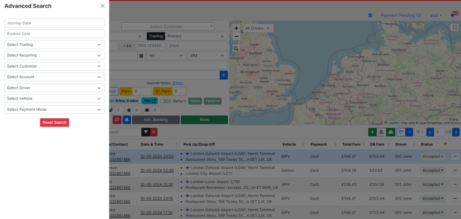
Task: Open Accepted status dropdown for 20:50 booking
Action: (x=433, y=157)
